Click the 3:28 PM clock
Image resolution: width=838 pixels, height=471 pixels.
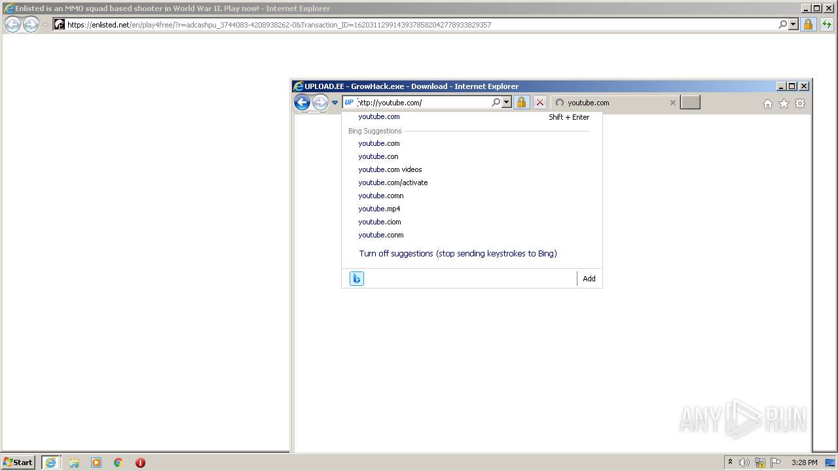pos(804,462)
